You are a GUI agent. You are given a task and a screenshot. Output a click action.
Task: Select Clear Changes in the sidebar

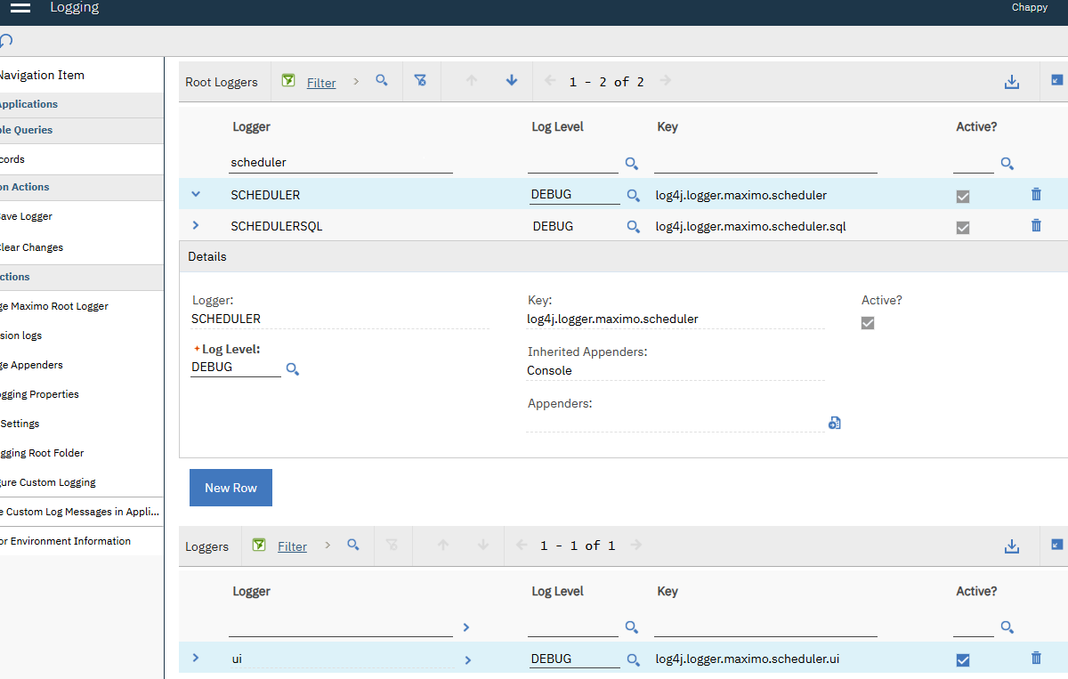[x=32, y=247]
